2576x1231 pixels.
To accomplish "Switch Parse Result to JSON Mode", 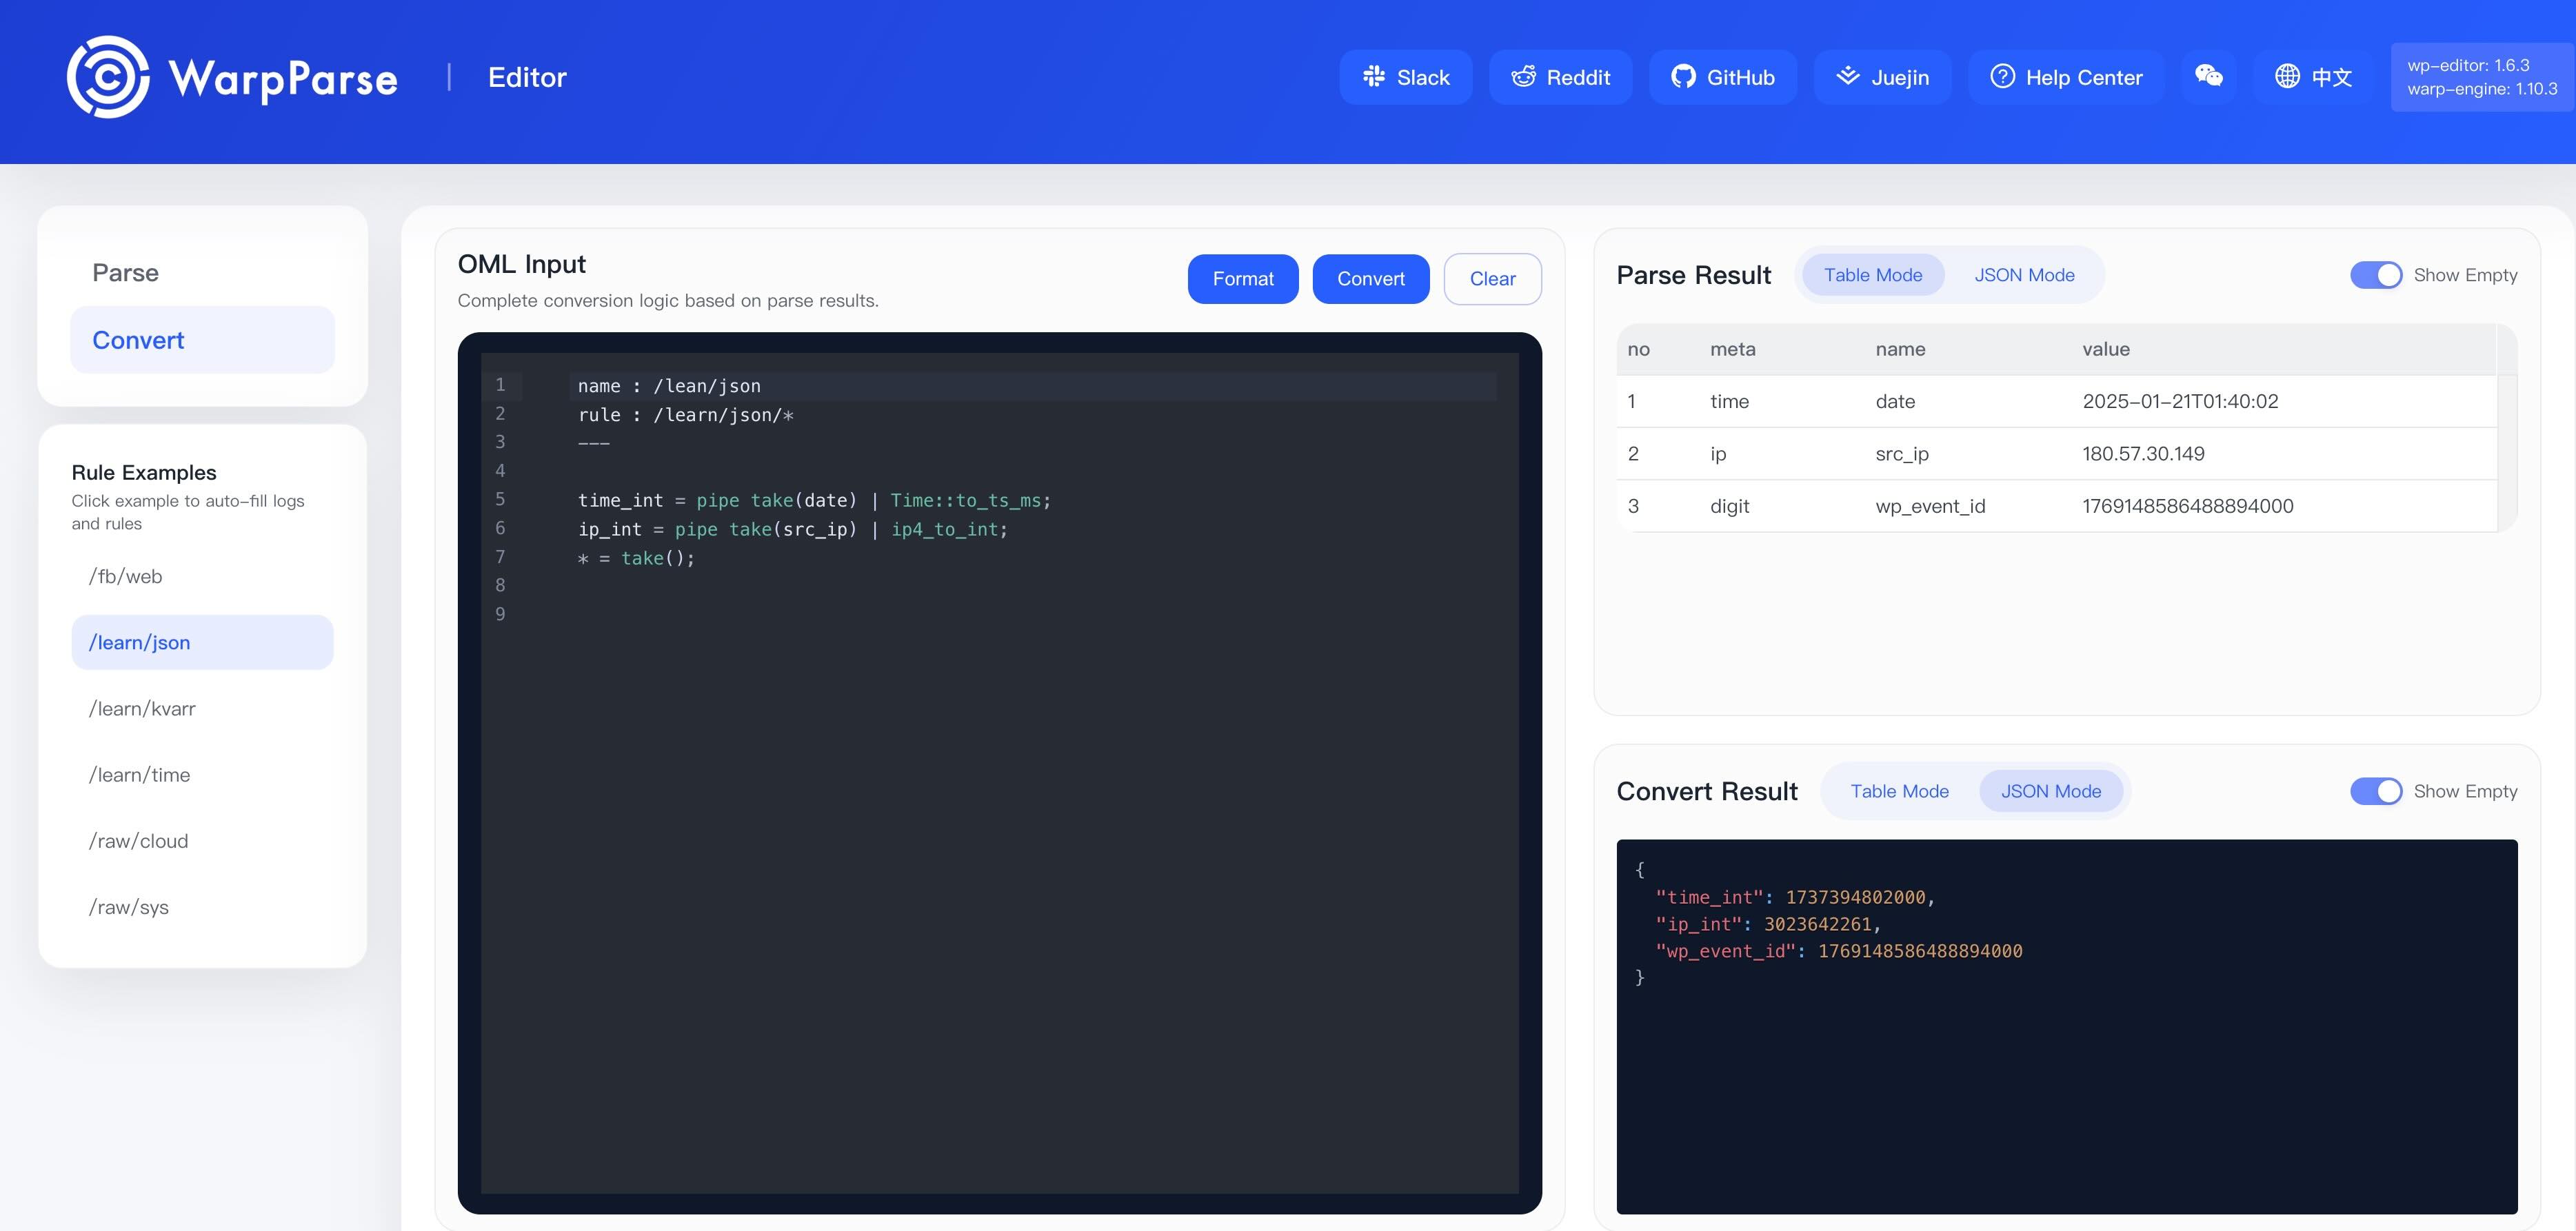I will coord(2024,275).
